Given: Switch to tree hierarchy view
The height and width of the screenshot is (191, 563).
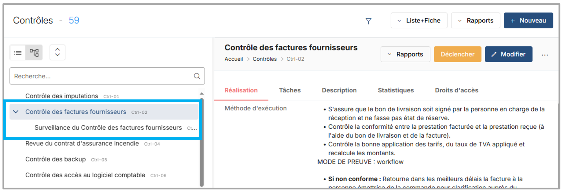Looking at the screenshot, I should (x=34, y=53).
